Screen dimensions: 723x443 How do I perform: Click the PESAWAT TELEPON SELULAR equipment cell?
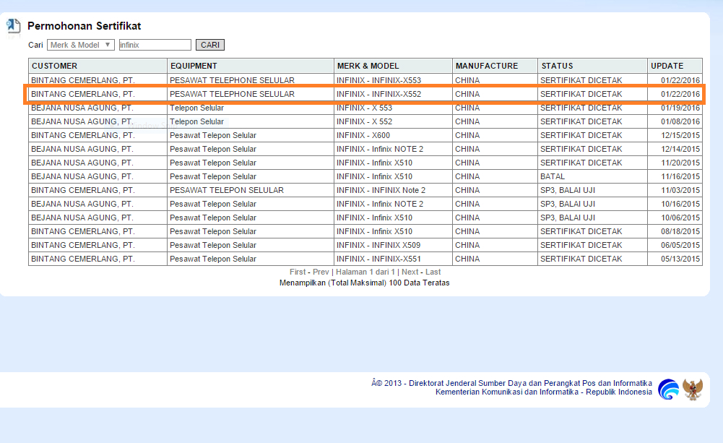coord(251,190)
